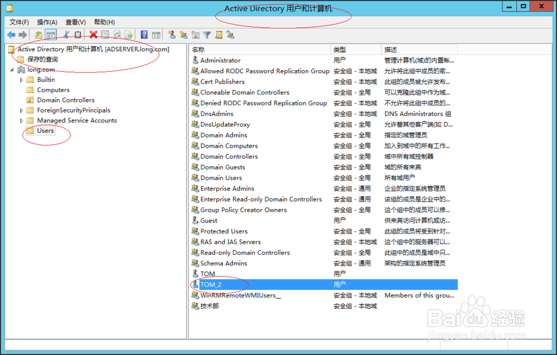557x355 pixels.
Task: Open Help with the blue question-mark icon
Action: click(144, 35)
